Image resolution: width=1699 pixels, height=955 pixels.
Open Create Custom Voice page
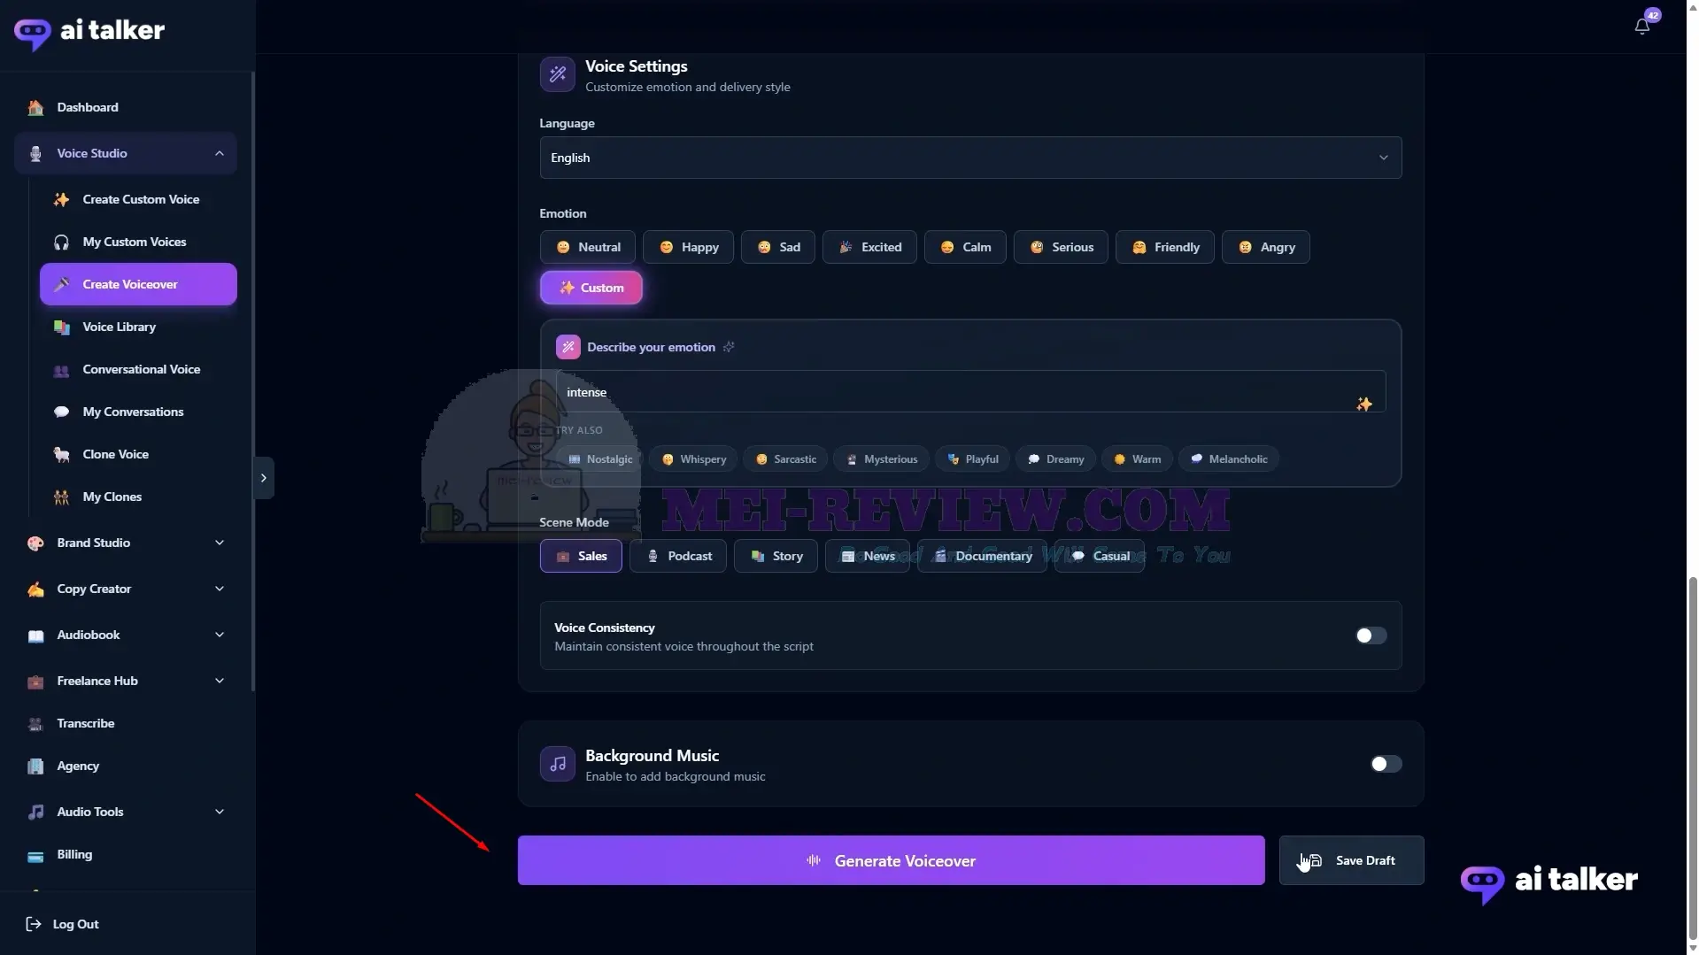pos(138,199)
